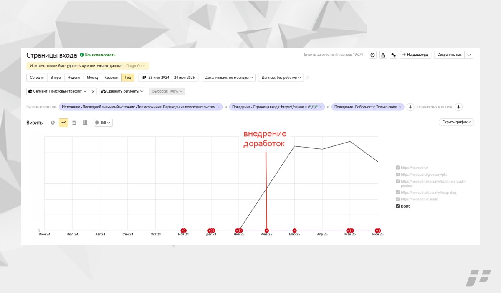
Task: Open the Сравнить сегменты dropdown
Action: (122, 91)
